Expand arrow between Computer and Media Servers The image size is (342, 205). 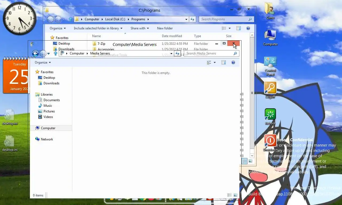[87, 53]
